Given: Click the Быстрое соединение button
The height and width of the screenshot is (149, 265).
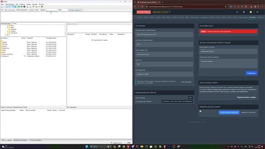Looking at the screenshot, I should (x=75, y=10).
